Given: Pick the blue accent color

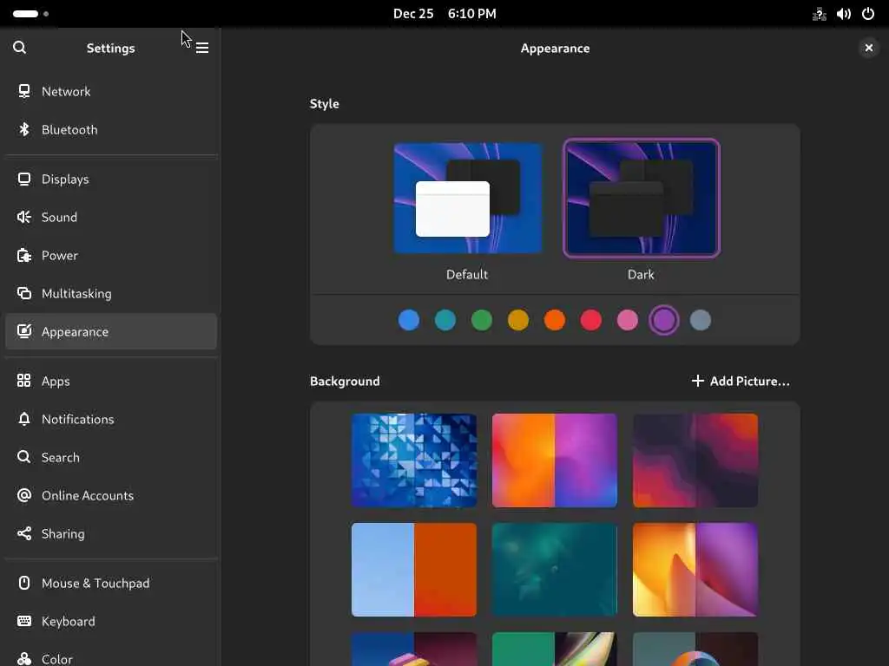Looking at the screenshot, I should click(409, 320).
